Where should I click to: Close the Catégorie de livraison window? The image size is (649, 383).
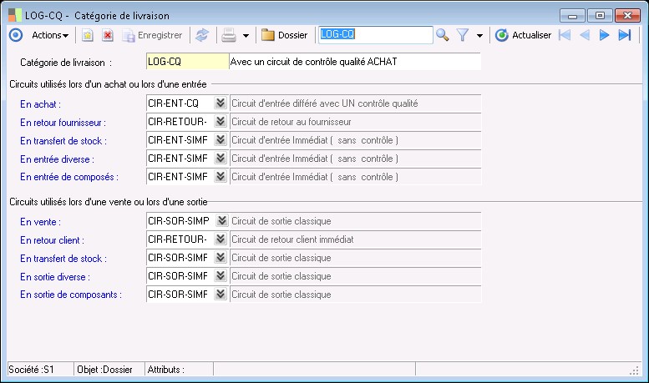point(627,16)
